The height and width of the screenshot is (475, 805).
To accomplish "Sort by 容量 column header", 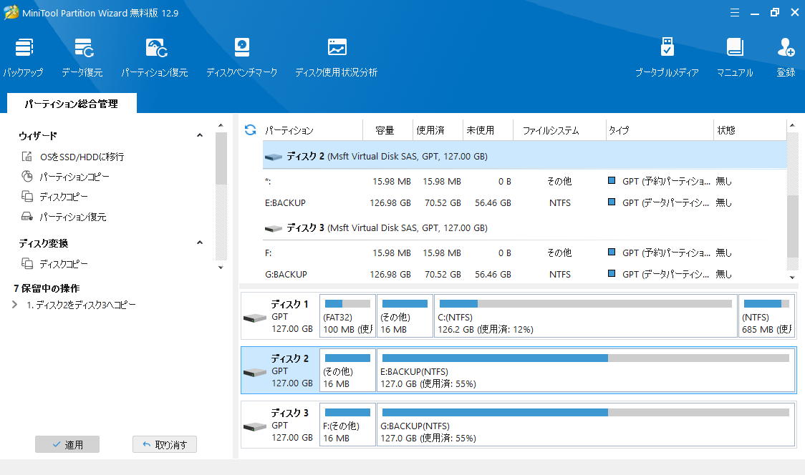I will 387,130.
